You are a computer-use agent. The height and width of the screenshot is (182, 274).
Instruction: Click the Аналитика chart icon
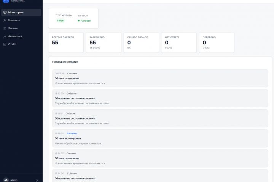5,36
